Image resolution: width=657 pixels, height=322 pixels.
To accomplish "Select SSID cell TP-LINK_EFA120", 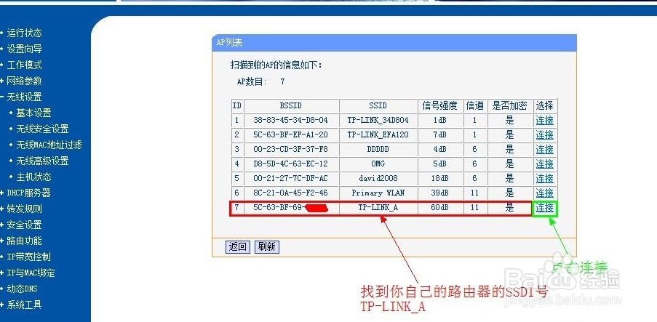I will pos(378,134).
